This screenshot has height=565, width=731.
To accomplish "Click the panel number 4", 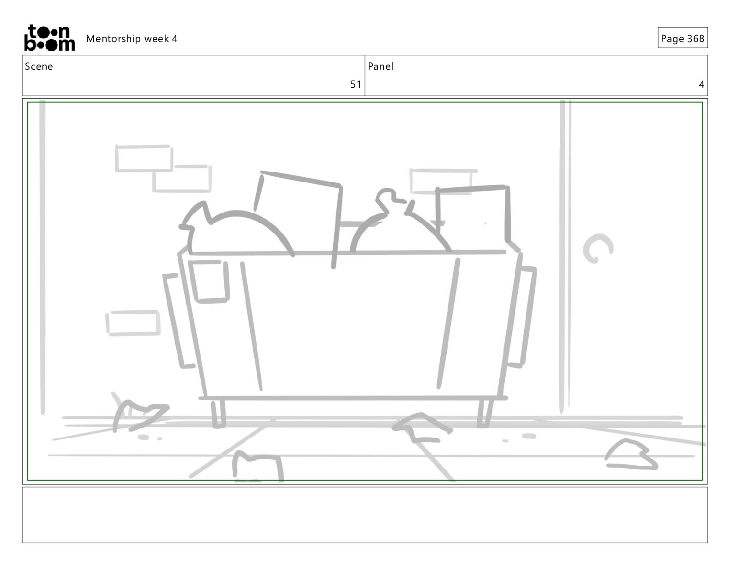I will coord(701,84).
